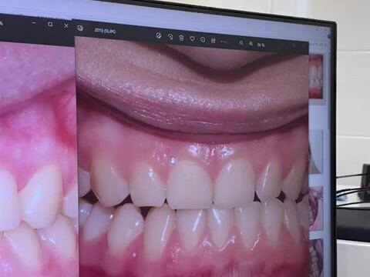Select the second thumbnail in background file window

tap(317, 152)
